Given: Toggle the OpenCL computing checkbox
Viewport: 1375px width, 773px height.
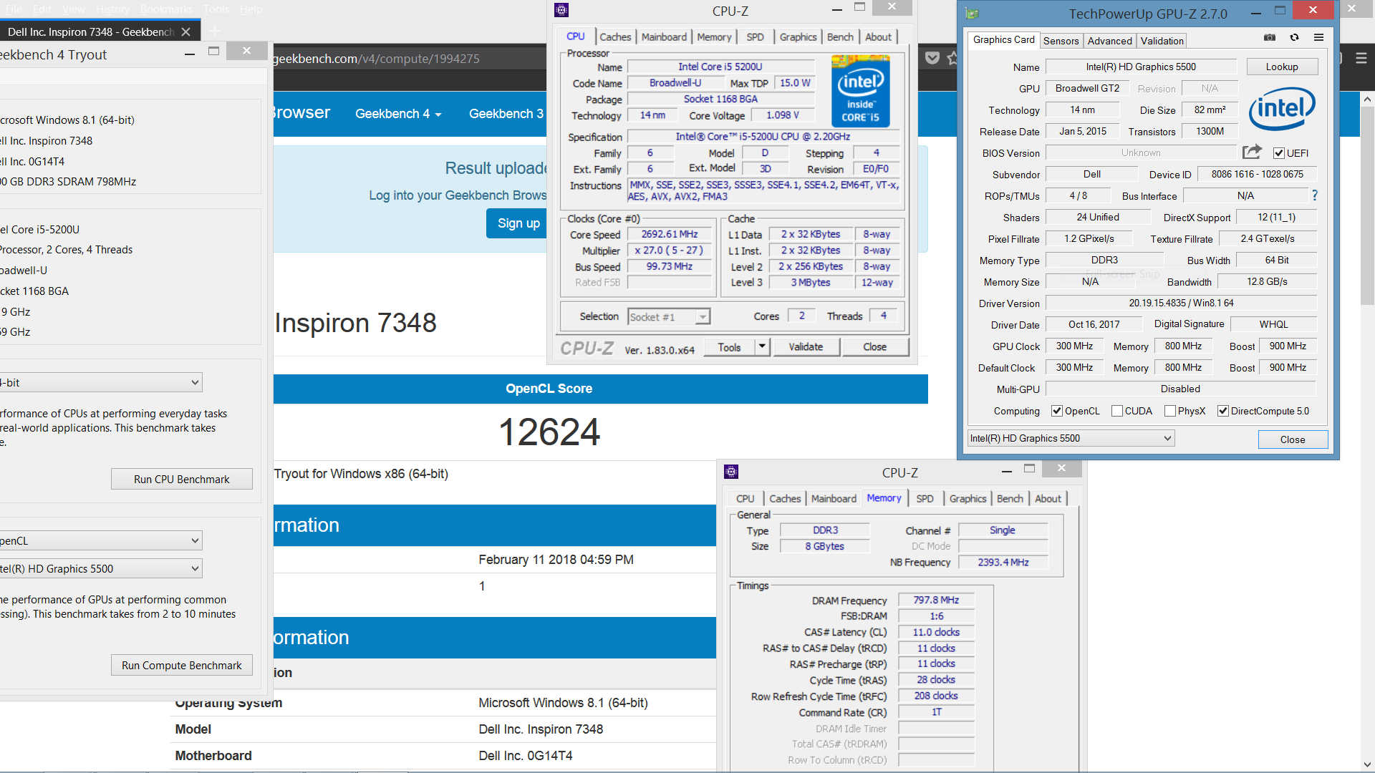Looking at the screenshot, I should [x=1057, y=411].
